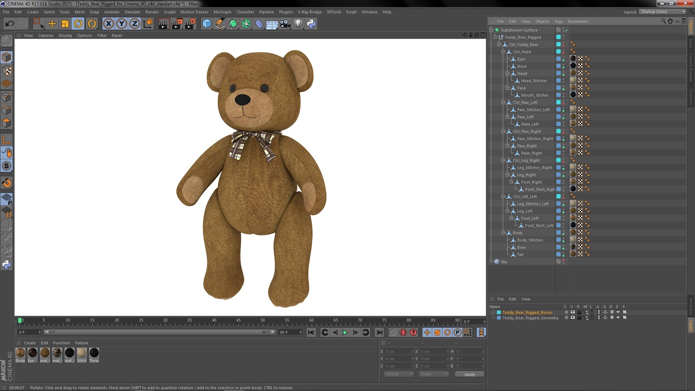This screenshot has width=695, height=391.
Task: Click frame 45 on the timeline ruler
Action: pyautogui.click(x=238, y=321)
